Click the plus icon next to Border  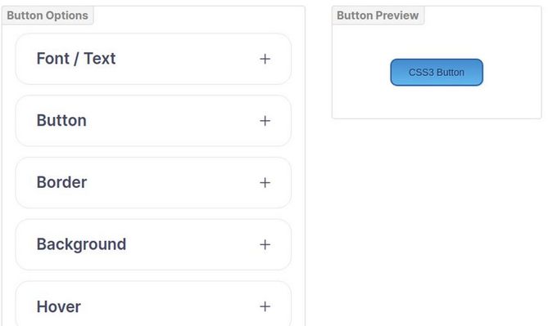click(x=265, y=183)
